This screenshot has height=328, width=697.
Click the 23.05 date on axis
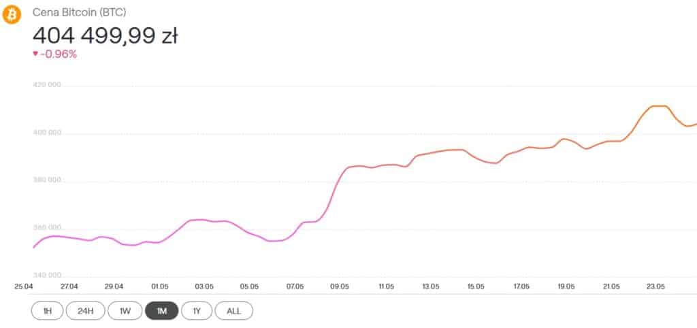point(655,286)
